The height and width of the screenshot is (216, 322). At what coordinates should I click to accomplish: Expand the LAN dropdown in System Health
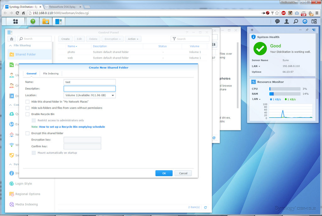[256, 66]
